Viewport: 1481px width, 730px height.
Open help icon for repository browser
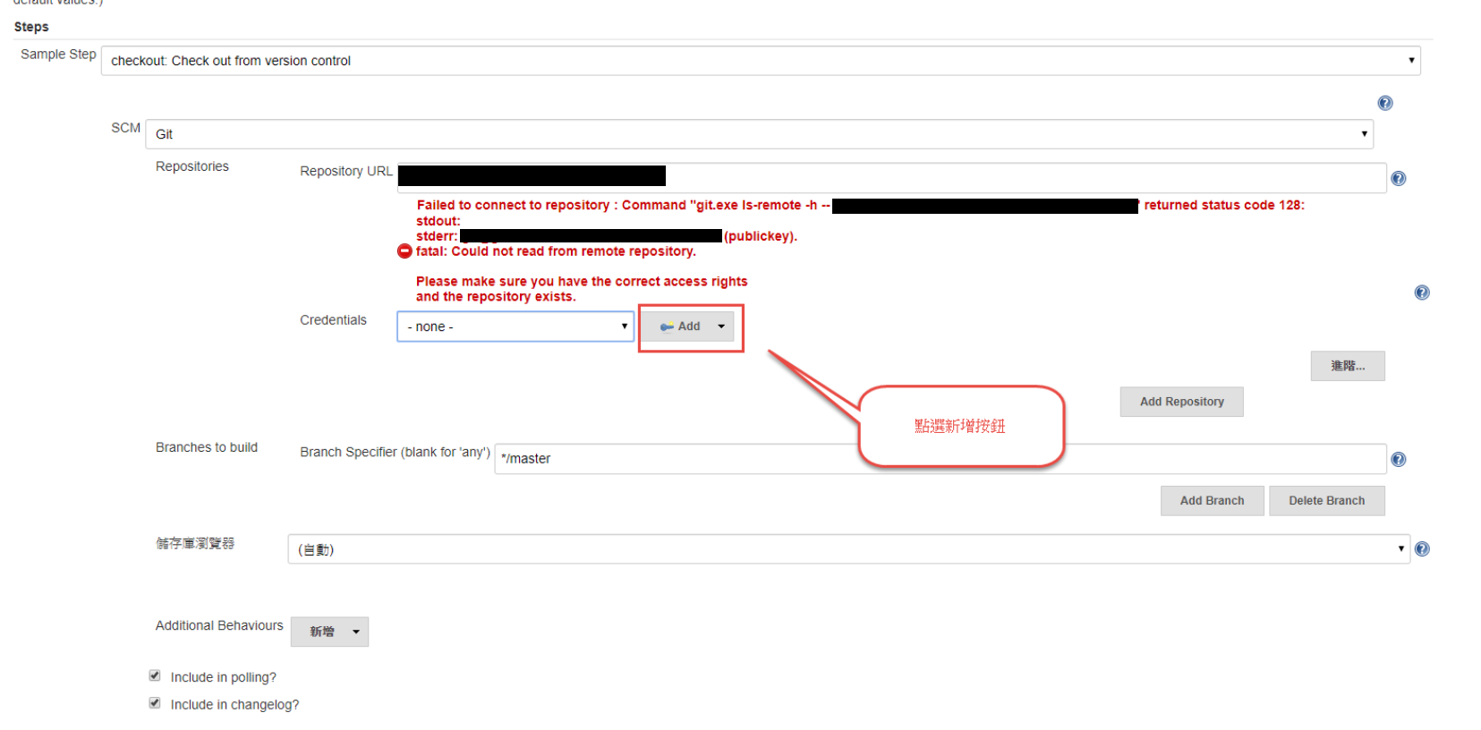click(x=1422, y=549)
